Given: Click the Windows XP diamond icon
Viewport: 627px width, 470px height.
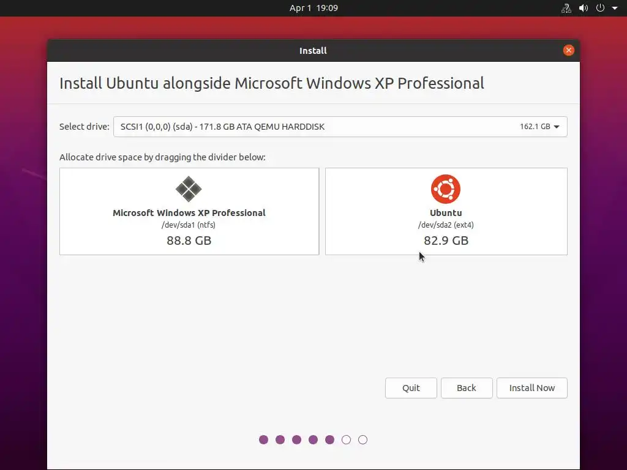Looking at the screenshot, I should point(189,189).
